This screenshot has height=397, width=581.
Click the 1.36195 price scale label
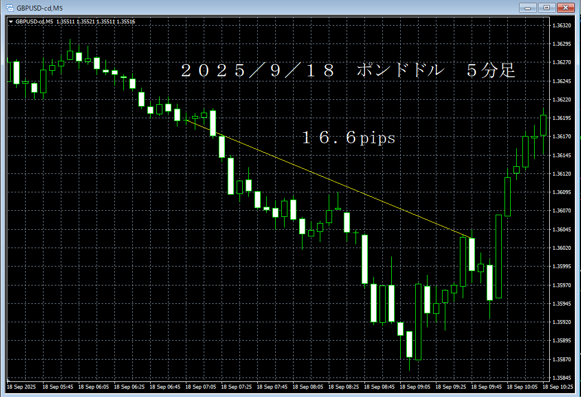561,118
